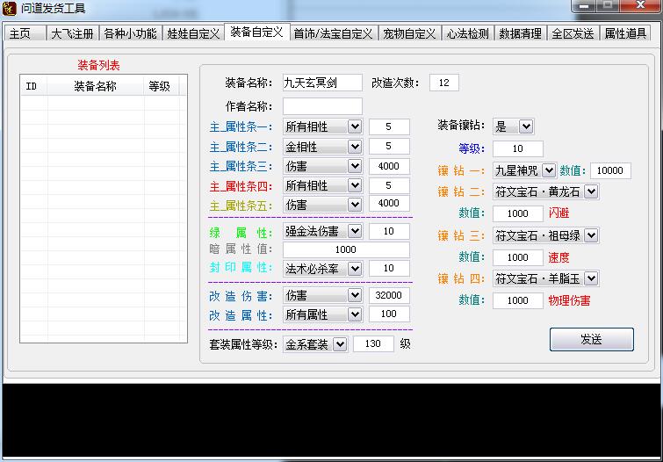Select the 宠物自定义 tab
Image resolution: width=663 pixels, height=462 pixels.
pyautogui.click(x=409, y=33)
